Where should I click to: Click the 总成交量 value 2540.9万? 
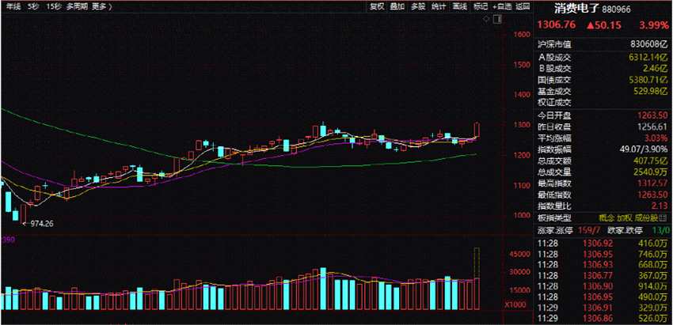tap(649, 173)
